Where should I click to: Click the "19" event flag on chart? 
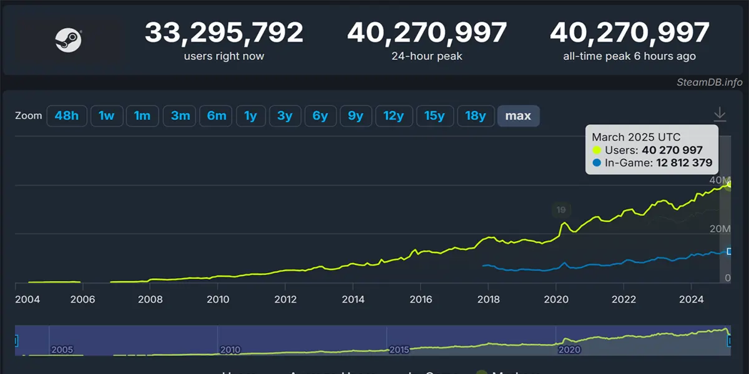tap(561, 209)
